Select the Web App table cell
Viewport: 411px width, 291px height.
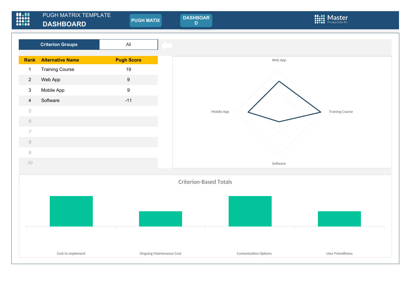[x=51, y=80]
